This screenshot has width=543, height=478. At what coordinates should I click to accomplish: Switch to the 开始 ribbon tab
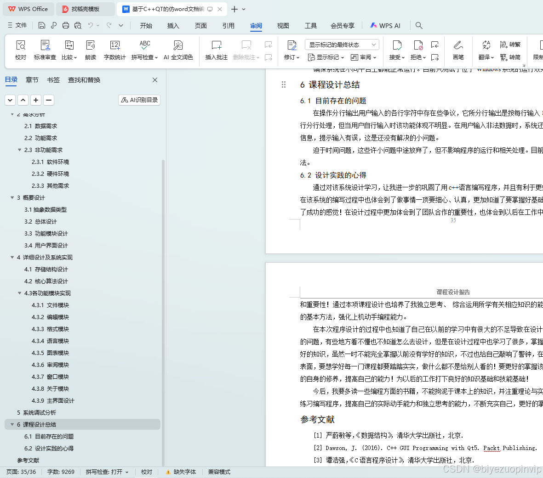click(146, 26)
